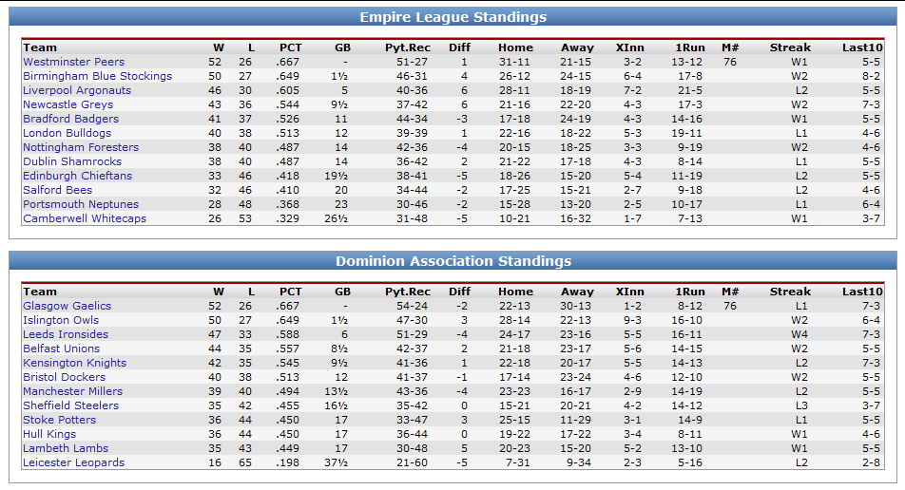Open the Bradford Badgers team page

click(x=70, y=119)
